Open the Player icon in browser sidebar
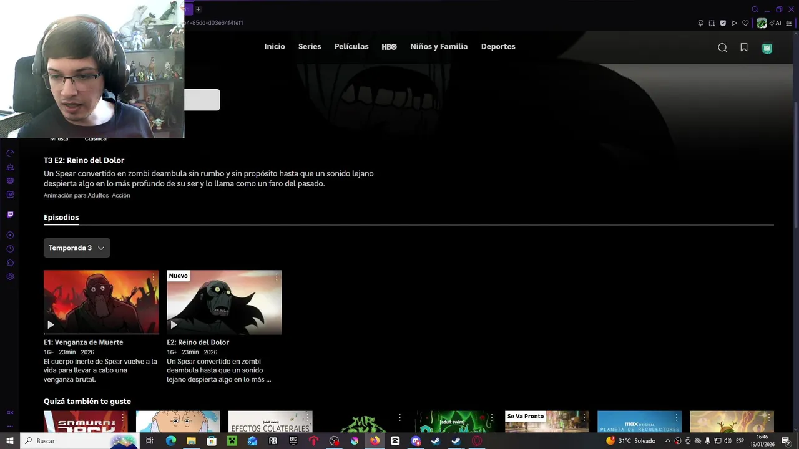 pos(10,235)
